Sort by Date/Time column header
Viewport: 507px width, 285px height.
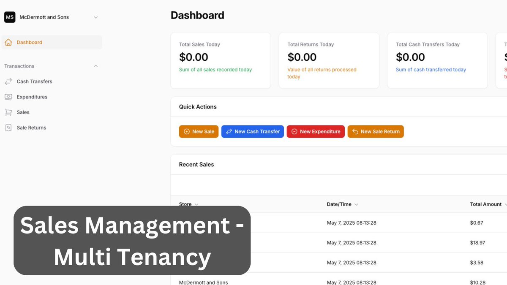342,204
